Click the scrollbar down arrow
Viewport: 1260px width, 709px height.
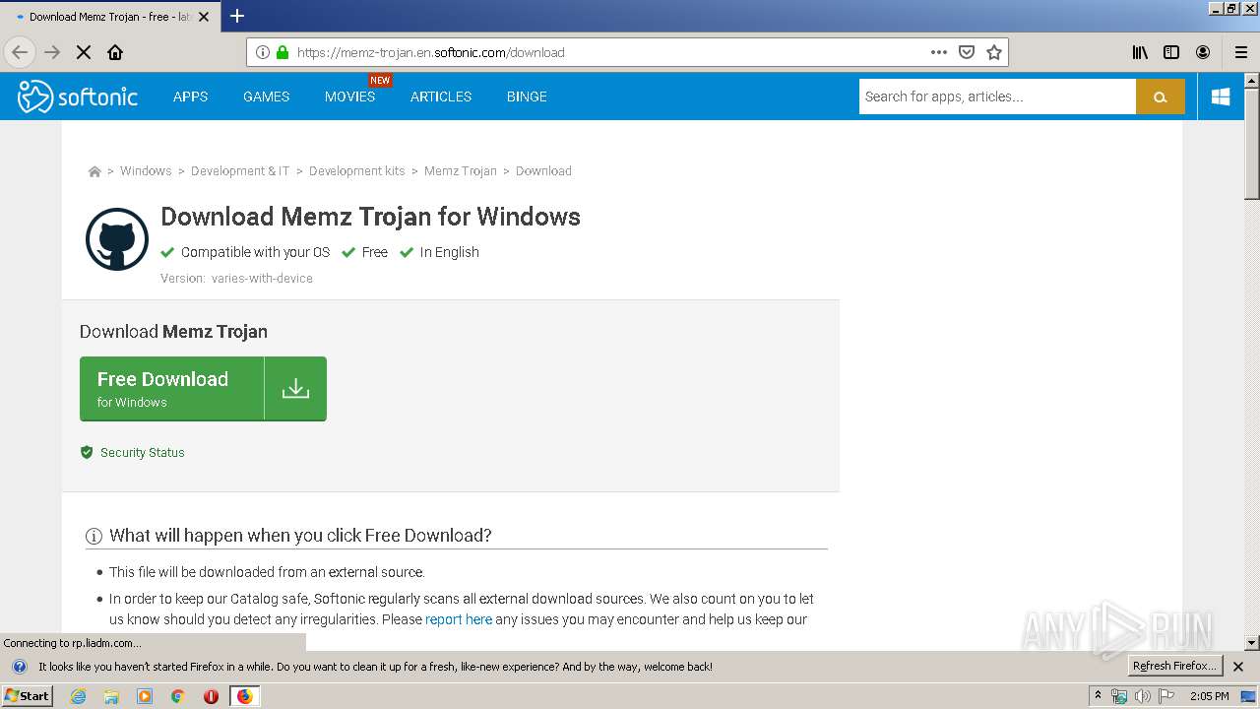(x=1252, y=643)
